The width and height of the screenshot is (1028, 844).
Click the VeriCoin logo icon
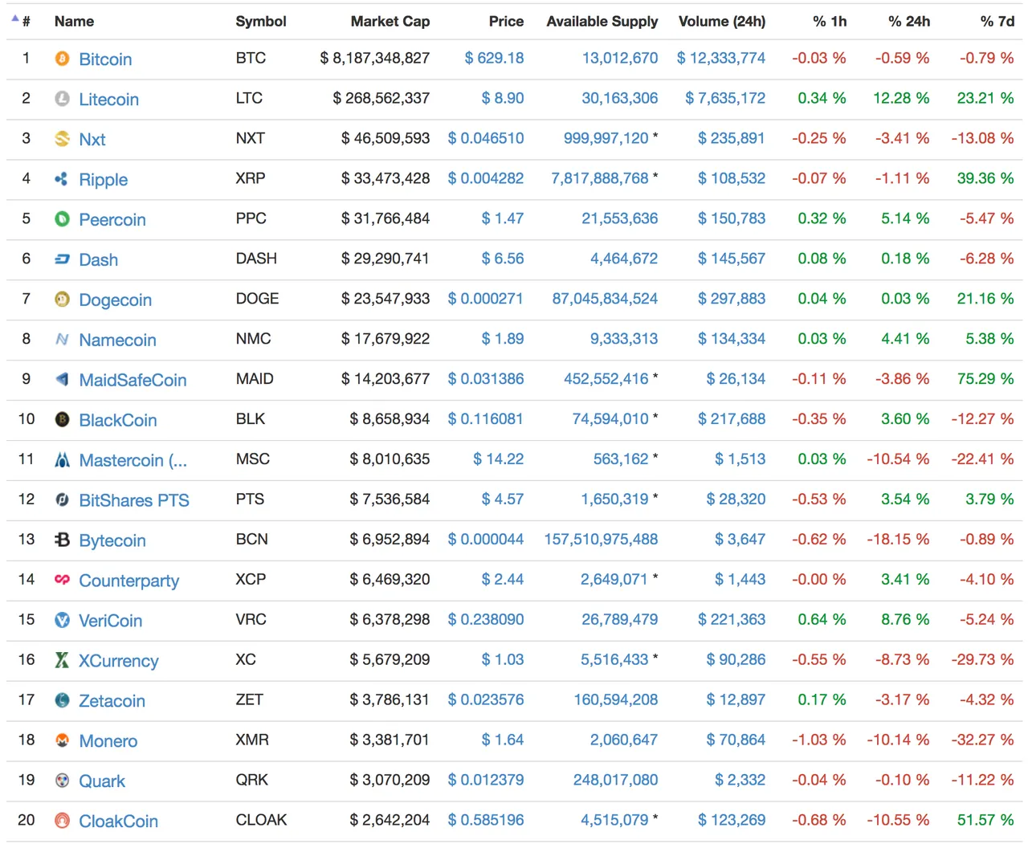click(x=62, y=620)
